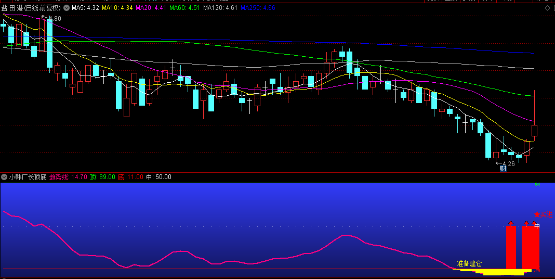Select the MA5 moving average label
This screenshot has width=555, height=279.
[x=85, y=8]
